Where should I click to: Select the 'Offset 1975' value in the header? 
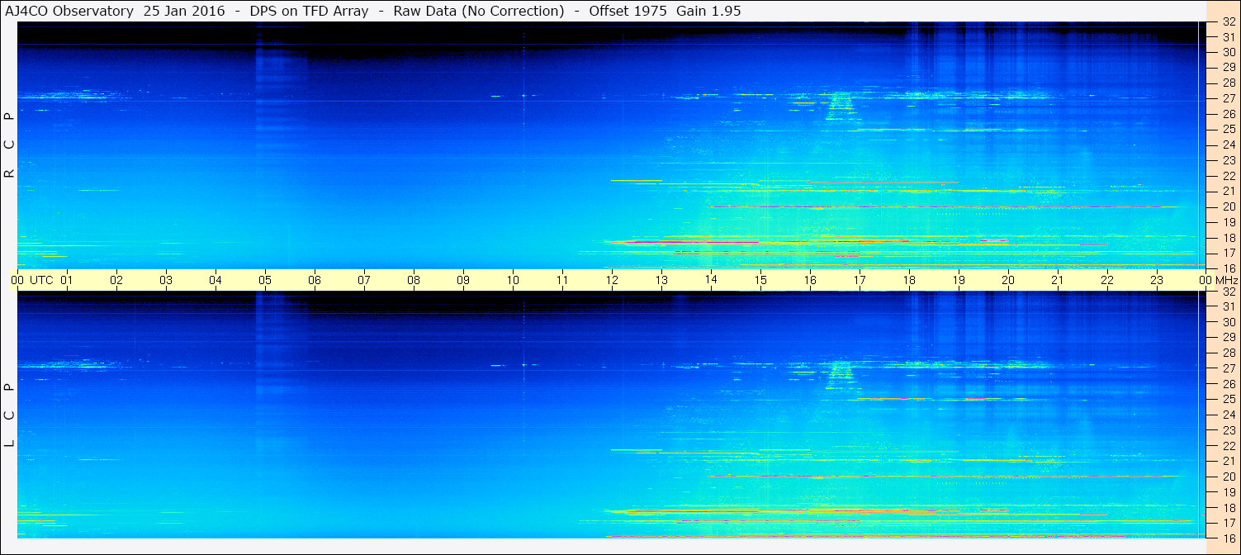click(627, 11)
